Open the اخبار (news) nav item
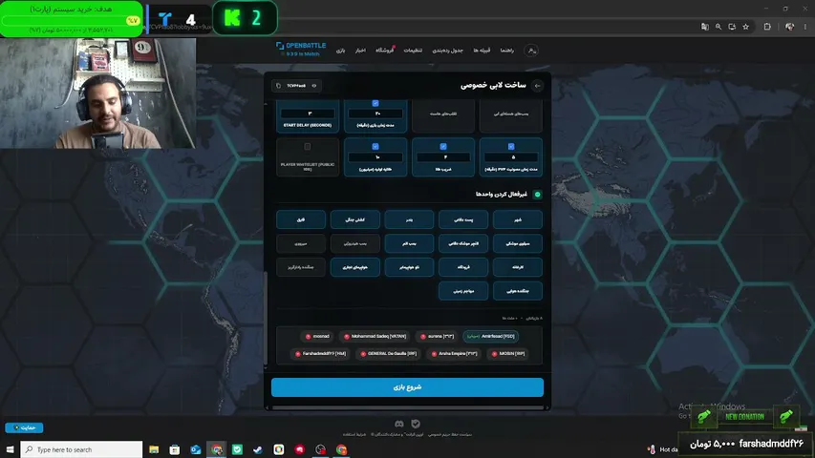Viewport: 815px width, 458px height. pyautogui.click(x=360, y=51)
